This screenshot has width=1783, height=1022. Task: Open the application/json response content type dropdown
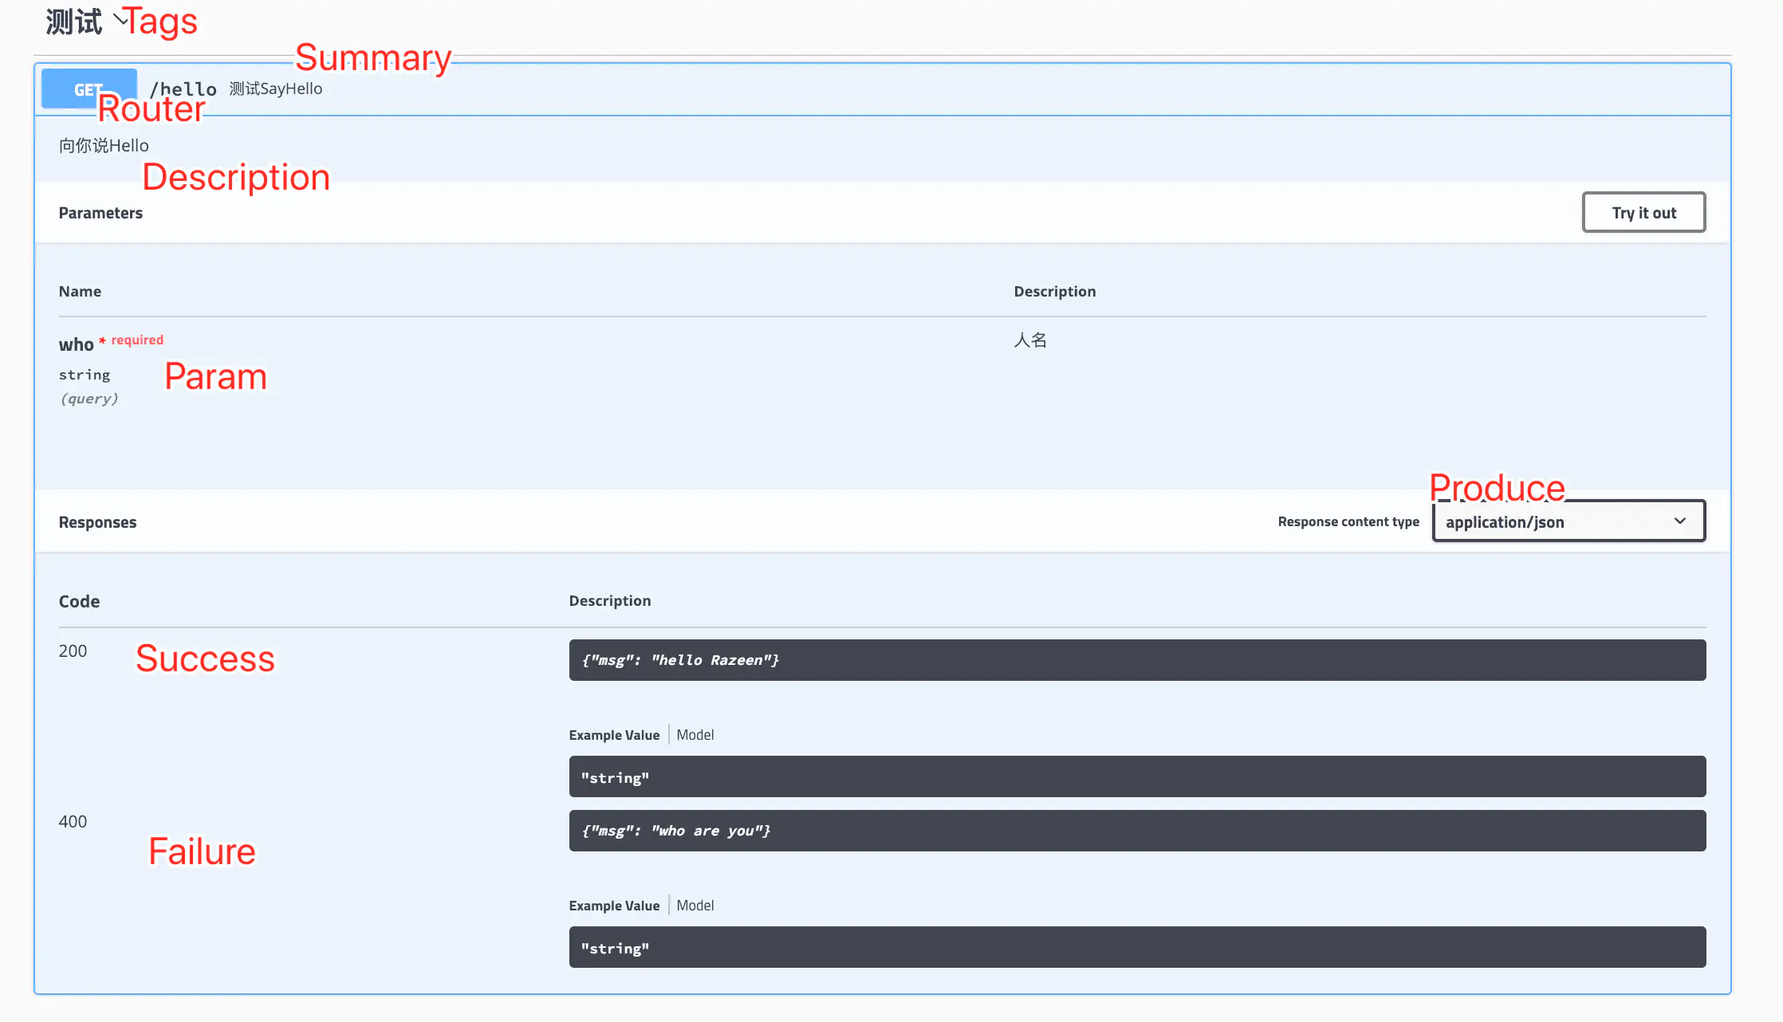1555,521
